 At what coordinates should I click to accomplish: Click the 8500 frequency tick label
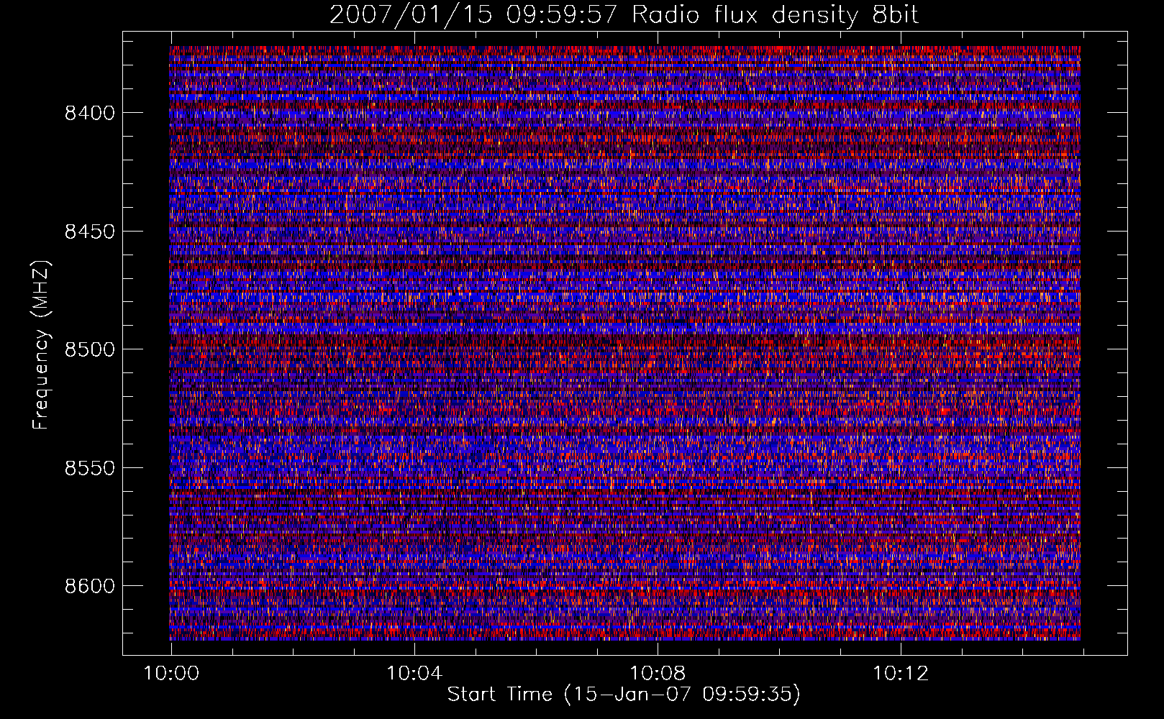(90, 349)
